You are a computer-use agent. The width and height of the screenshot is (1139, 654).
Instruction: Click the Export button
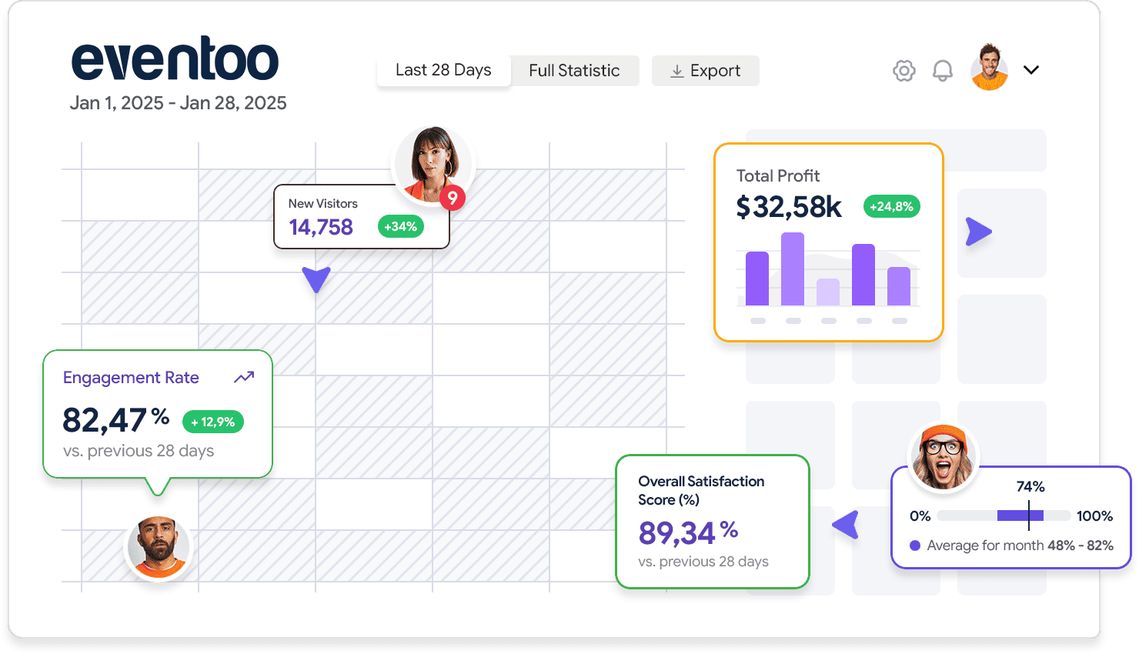tap(705, 71)
